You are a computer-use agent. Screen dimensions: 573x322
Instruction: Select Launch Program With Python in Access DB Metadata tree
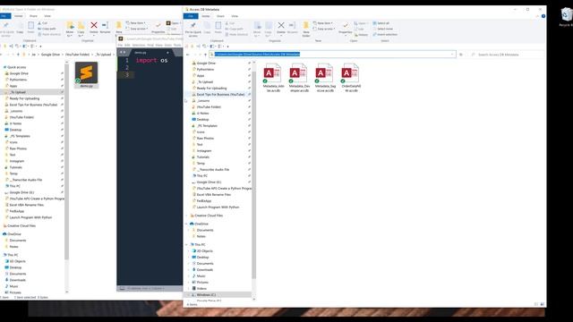218,208
